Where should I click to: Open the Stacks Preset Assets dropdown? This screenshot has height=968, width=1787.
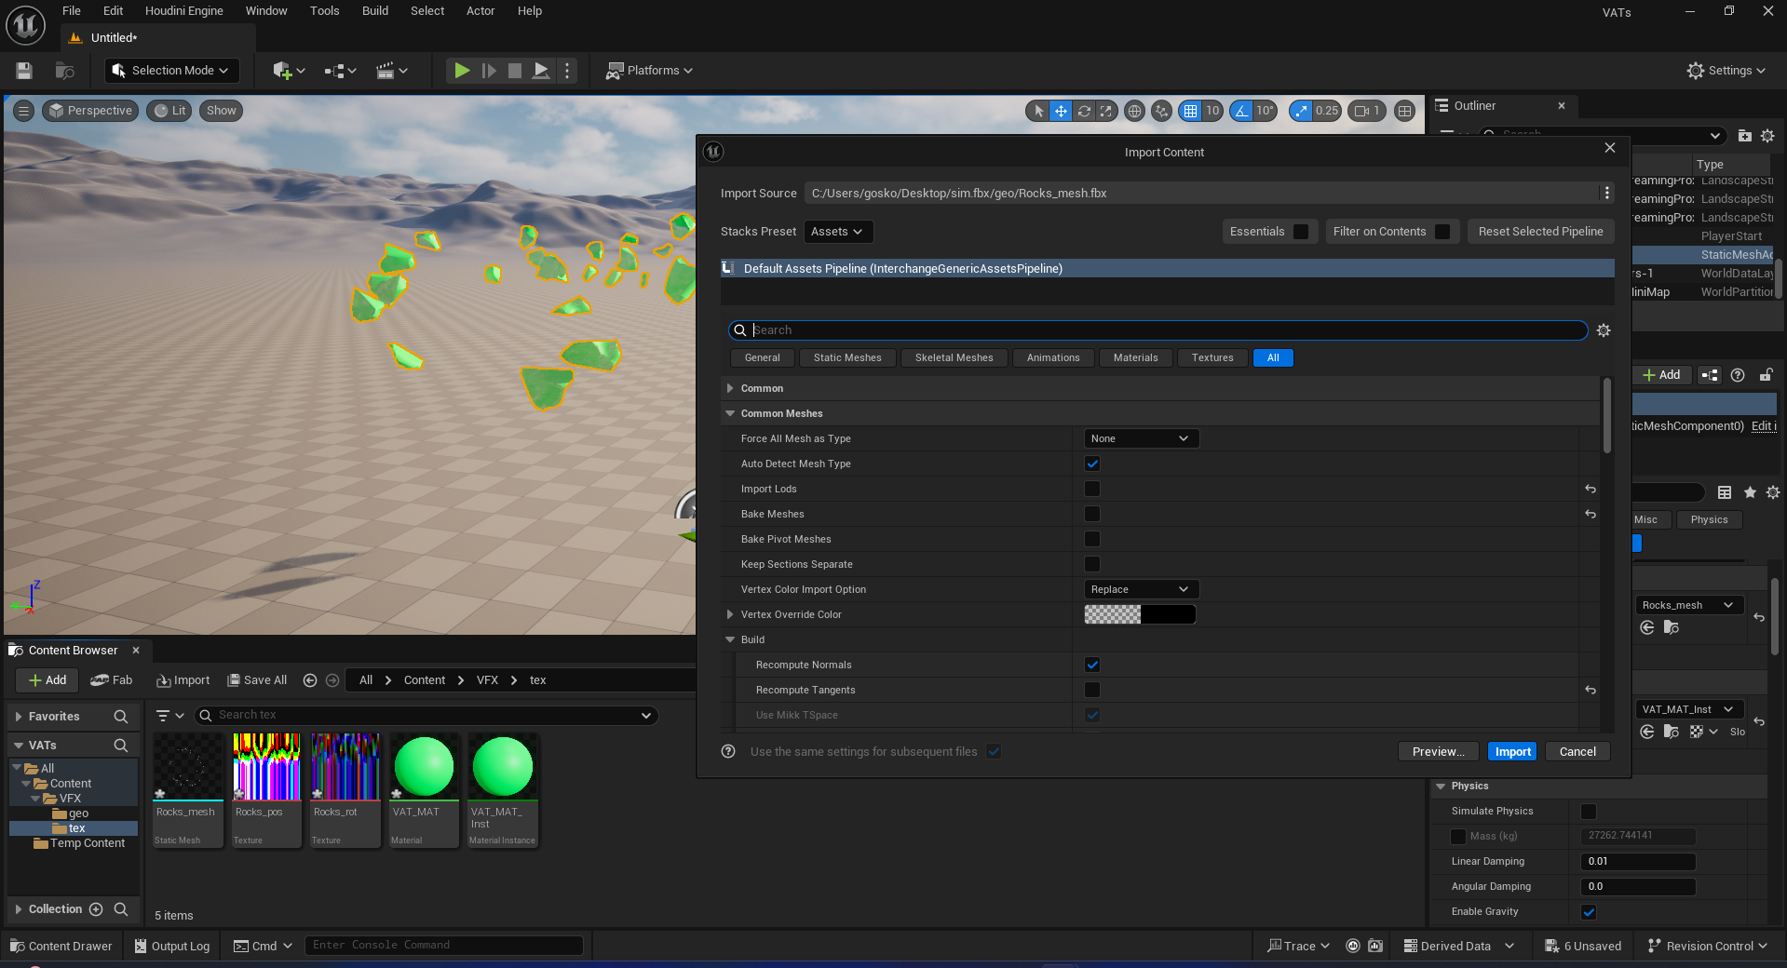tap(837, 232)
